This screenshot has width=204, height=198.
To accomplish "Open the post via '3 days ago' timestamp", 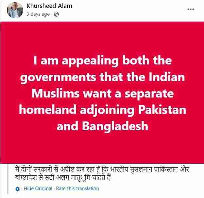I will pos(38,14).
